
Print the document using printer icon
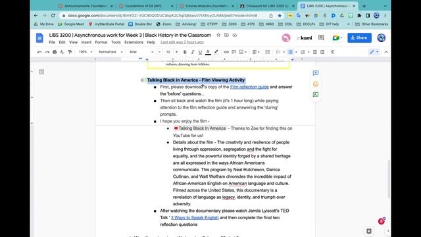[55, 52]
